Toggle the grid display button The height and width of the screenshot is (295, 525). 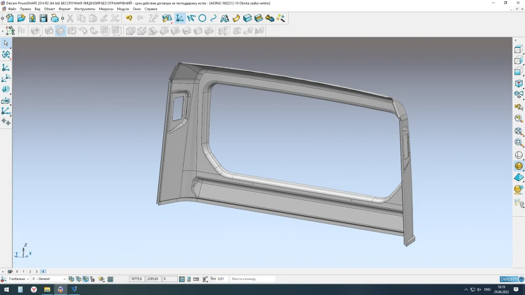coord(110,279)
